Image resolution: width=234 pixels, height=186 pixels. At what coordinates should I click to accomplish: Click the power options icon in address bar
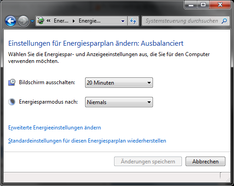click(x=41, y=21)
